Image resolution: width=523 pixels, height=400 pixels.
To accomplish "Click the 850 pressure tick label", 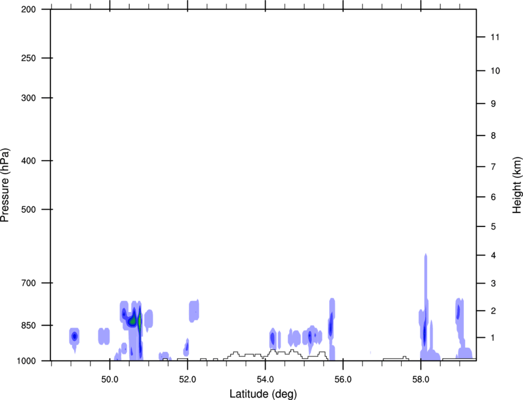I will (x=29, y=325).
